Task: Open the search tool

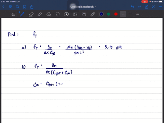Action: click(x=17, y=7)
